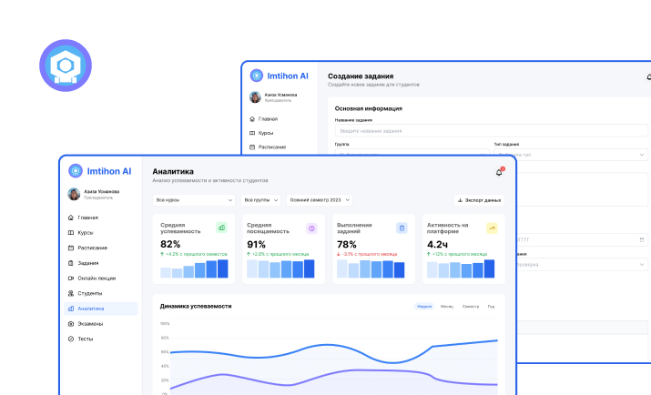Switch chart period to Год

491,307
